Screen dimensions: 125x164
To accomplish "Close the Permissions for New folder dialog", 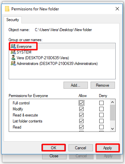I will [117, 9].
